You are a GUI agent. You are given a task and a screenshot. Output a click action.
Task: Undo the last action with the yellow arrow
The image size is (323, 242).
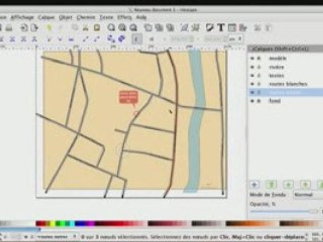(49, 28)
